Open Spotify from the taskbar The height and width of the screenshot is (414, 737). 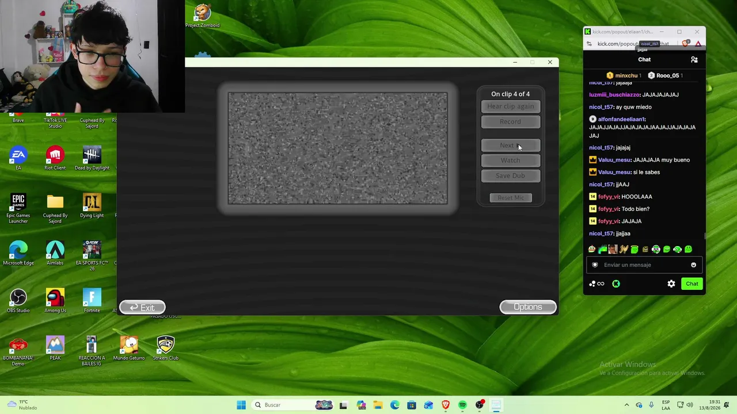click(x=462, y=405)
